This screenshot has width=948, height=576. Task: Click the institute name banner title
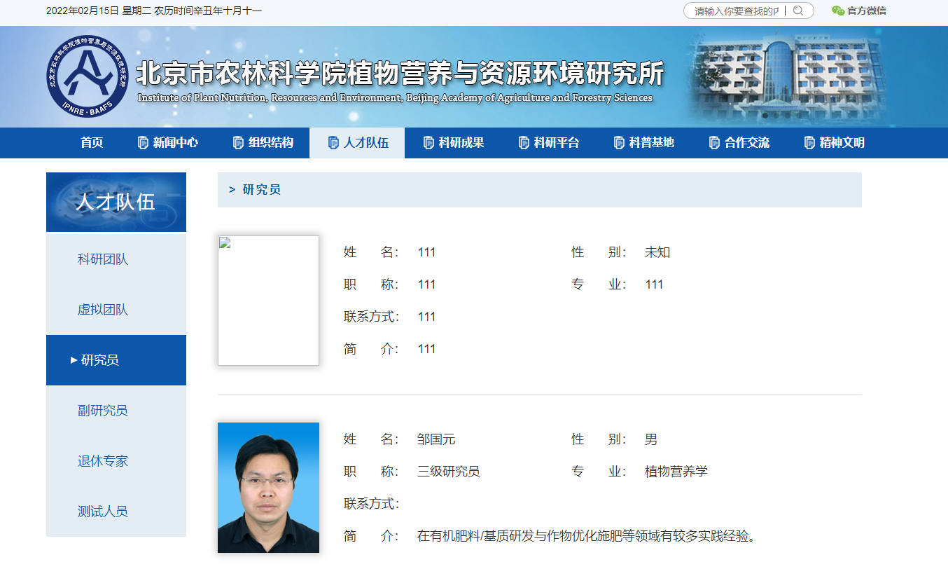(400, 74)
